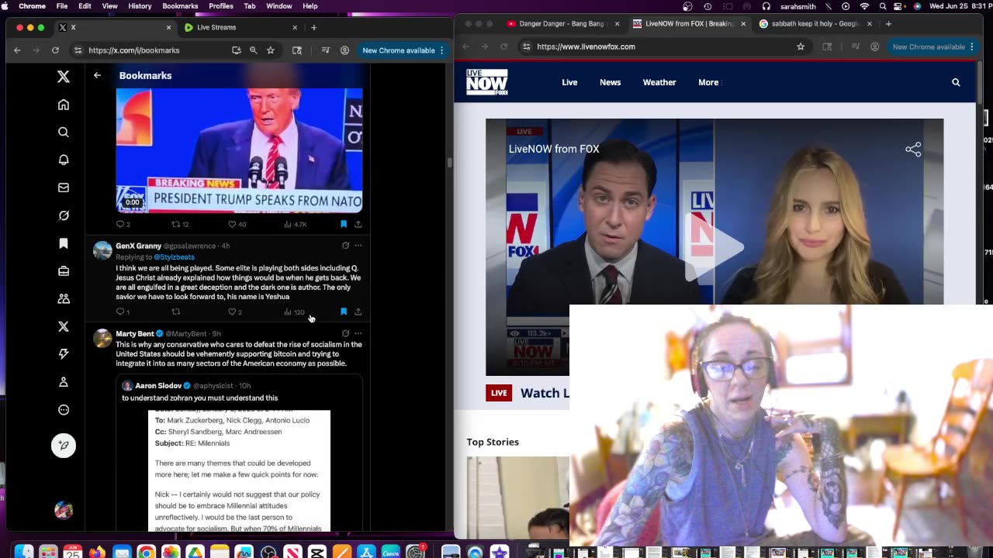Open Jobs briefcase icon in X sidebar
The height and width of the screenshot is (558, 993).
pyautogui.click(x=64, y=271)
